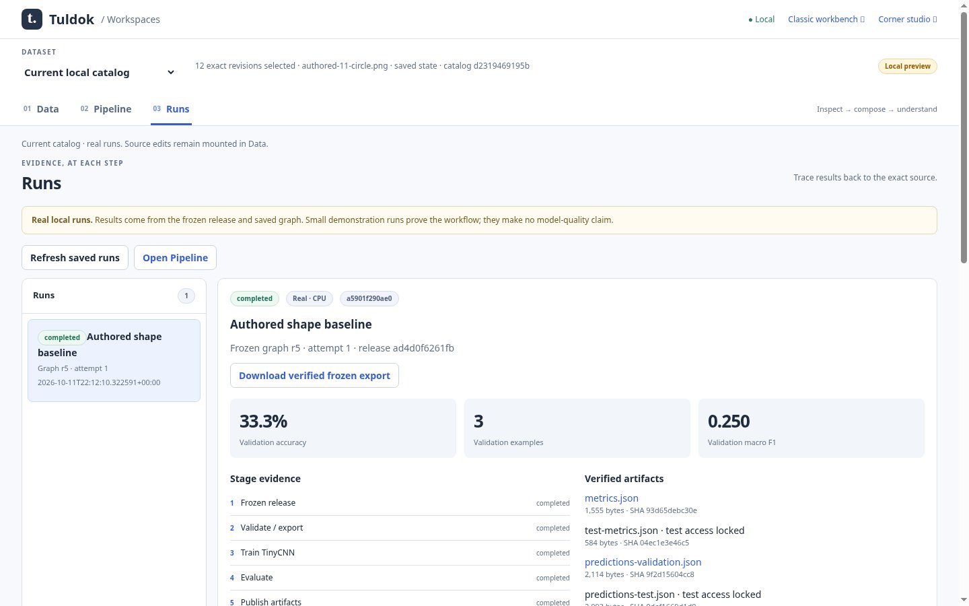Click Refresh saved runs button
Screen dimensions: 969x606
click(75, 258)
